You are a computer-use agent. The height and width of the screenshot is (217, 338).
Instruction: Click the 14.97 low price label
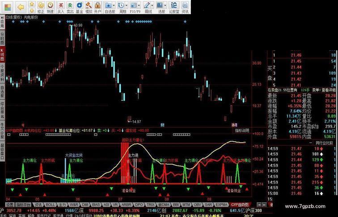click(136, 122)
